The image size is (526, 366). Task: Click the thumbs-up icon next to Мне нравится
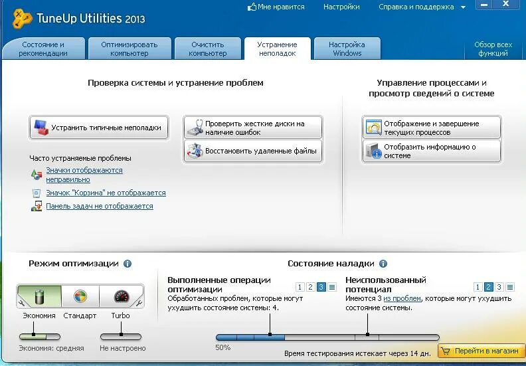[x=252, y=7]
